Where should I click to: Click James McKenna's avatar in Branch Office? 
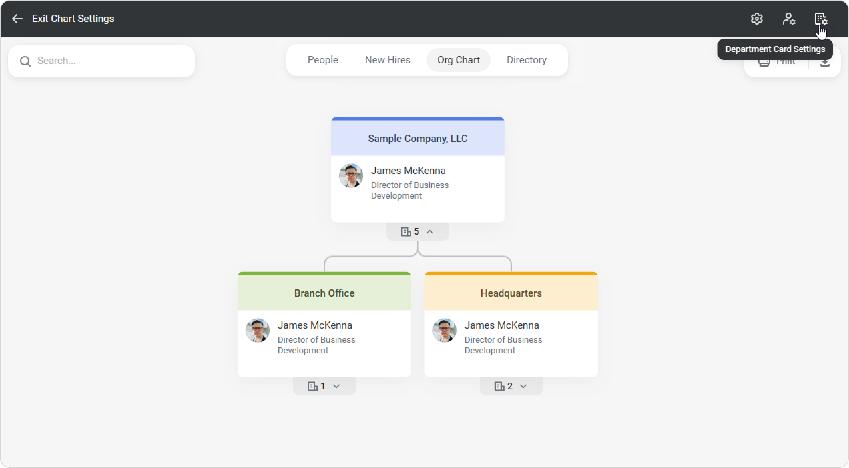[x=257, y=330]
